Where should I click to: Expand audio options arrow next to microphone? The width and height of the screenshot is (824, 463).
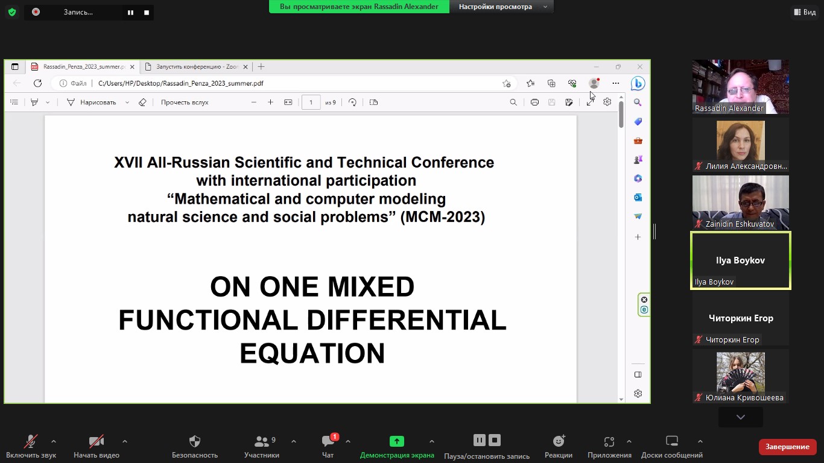[x=54, y=441]
